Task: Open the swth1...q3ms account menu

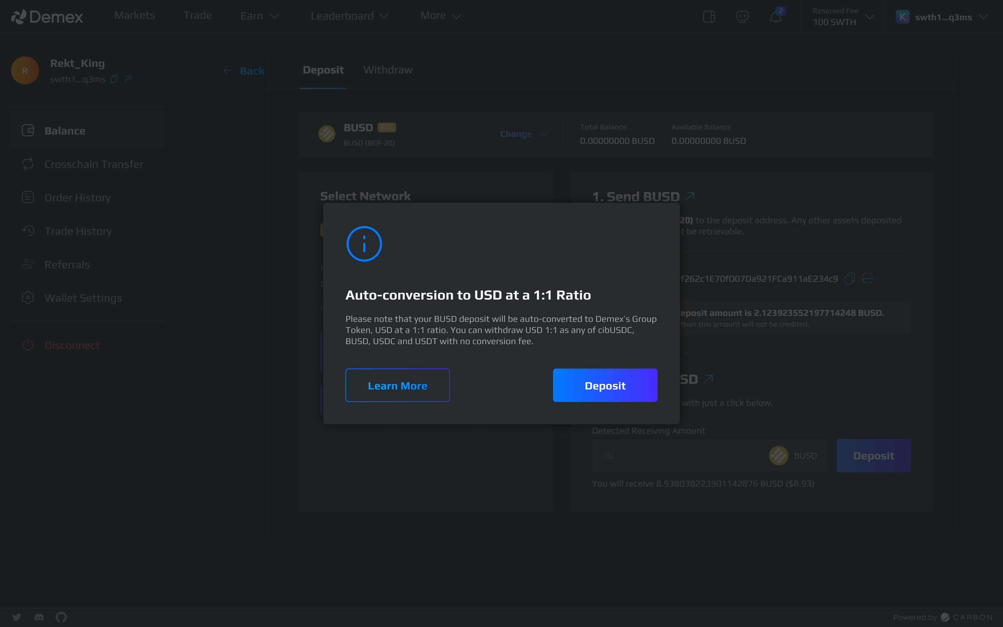Action: (x=942, y=17)
